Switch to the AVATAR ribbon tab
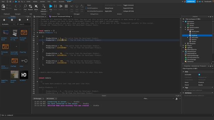 (x=42, y=1)
